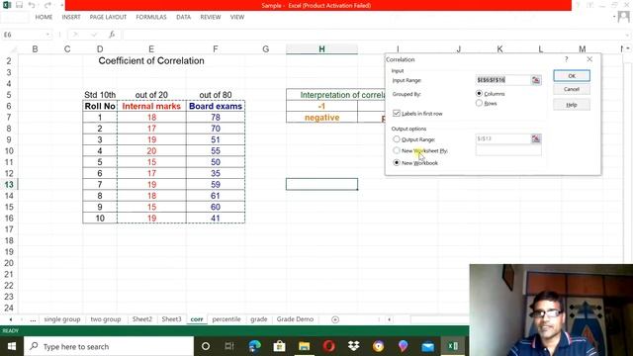
Task: Open PAGE LAYOUT ribbon tab
Action: 108,17
